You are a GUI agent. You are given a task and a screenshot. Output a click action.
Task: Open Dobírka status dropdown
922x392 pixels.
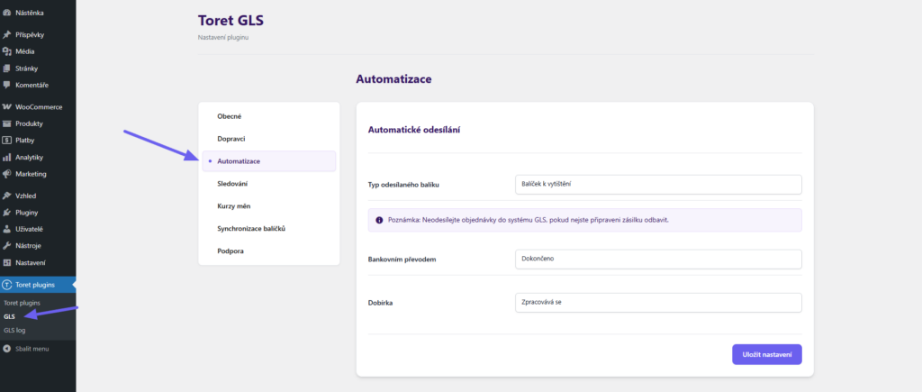(x=658, y=303)
